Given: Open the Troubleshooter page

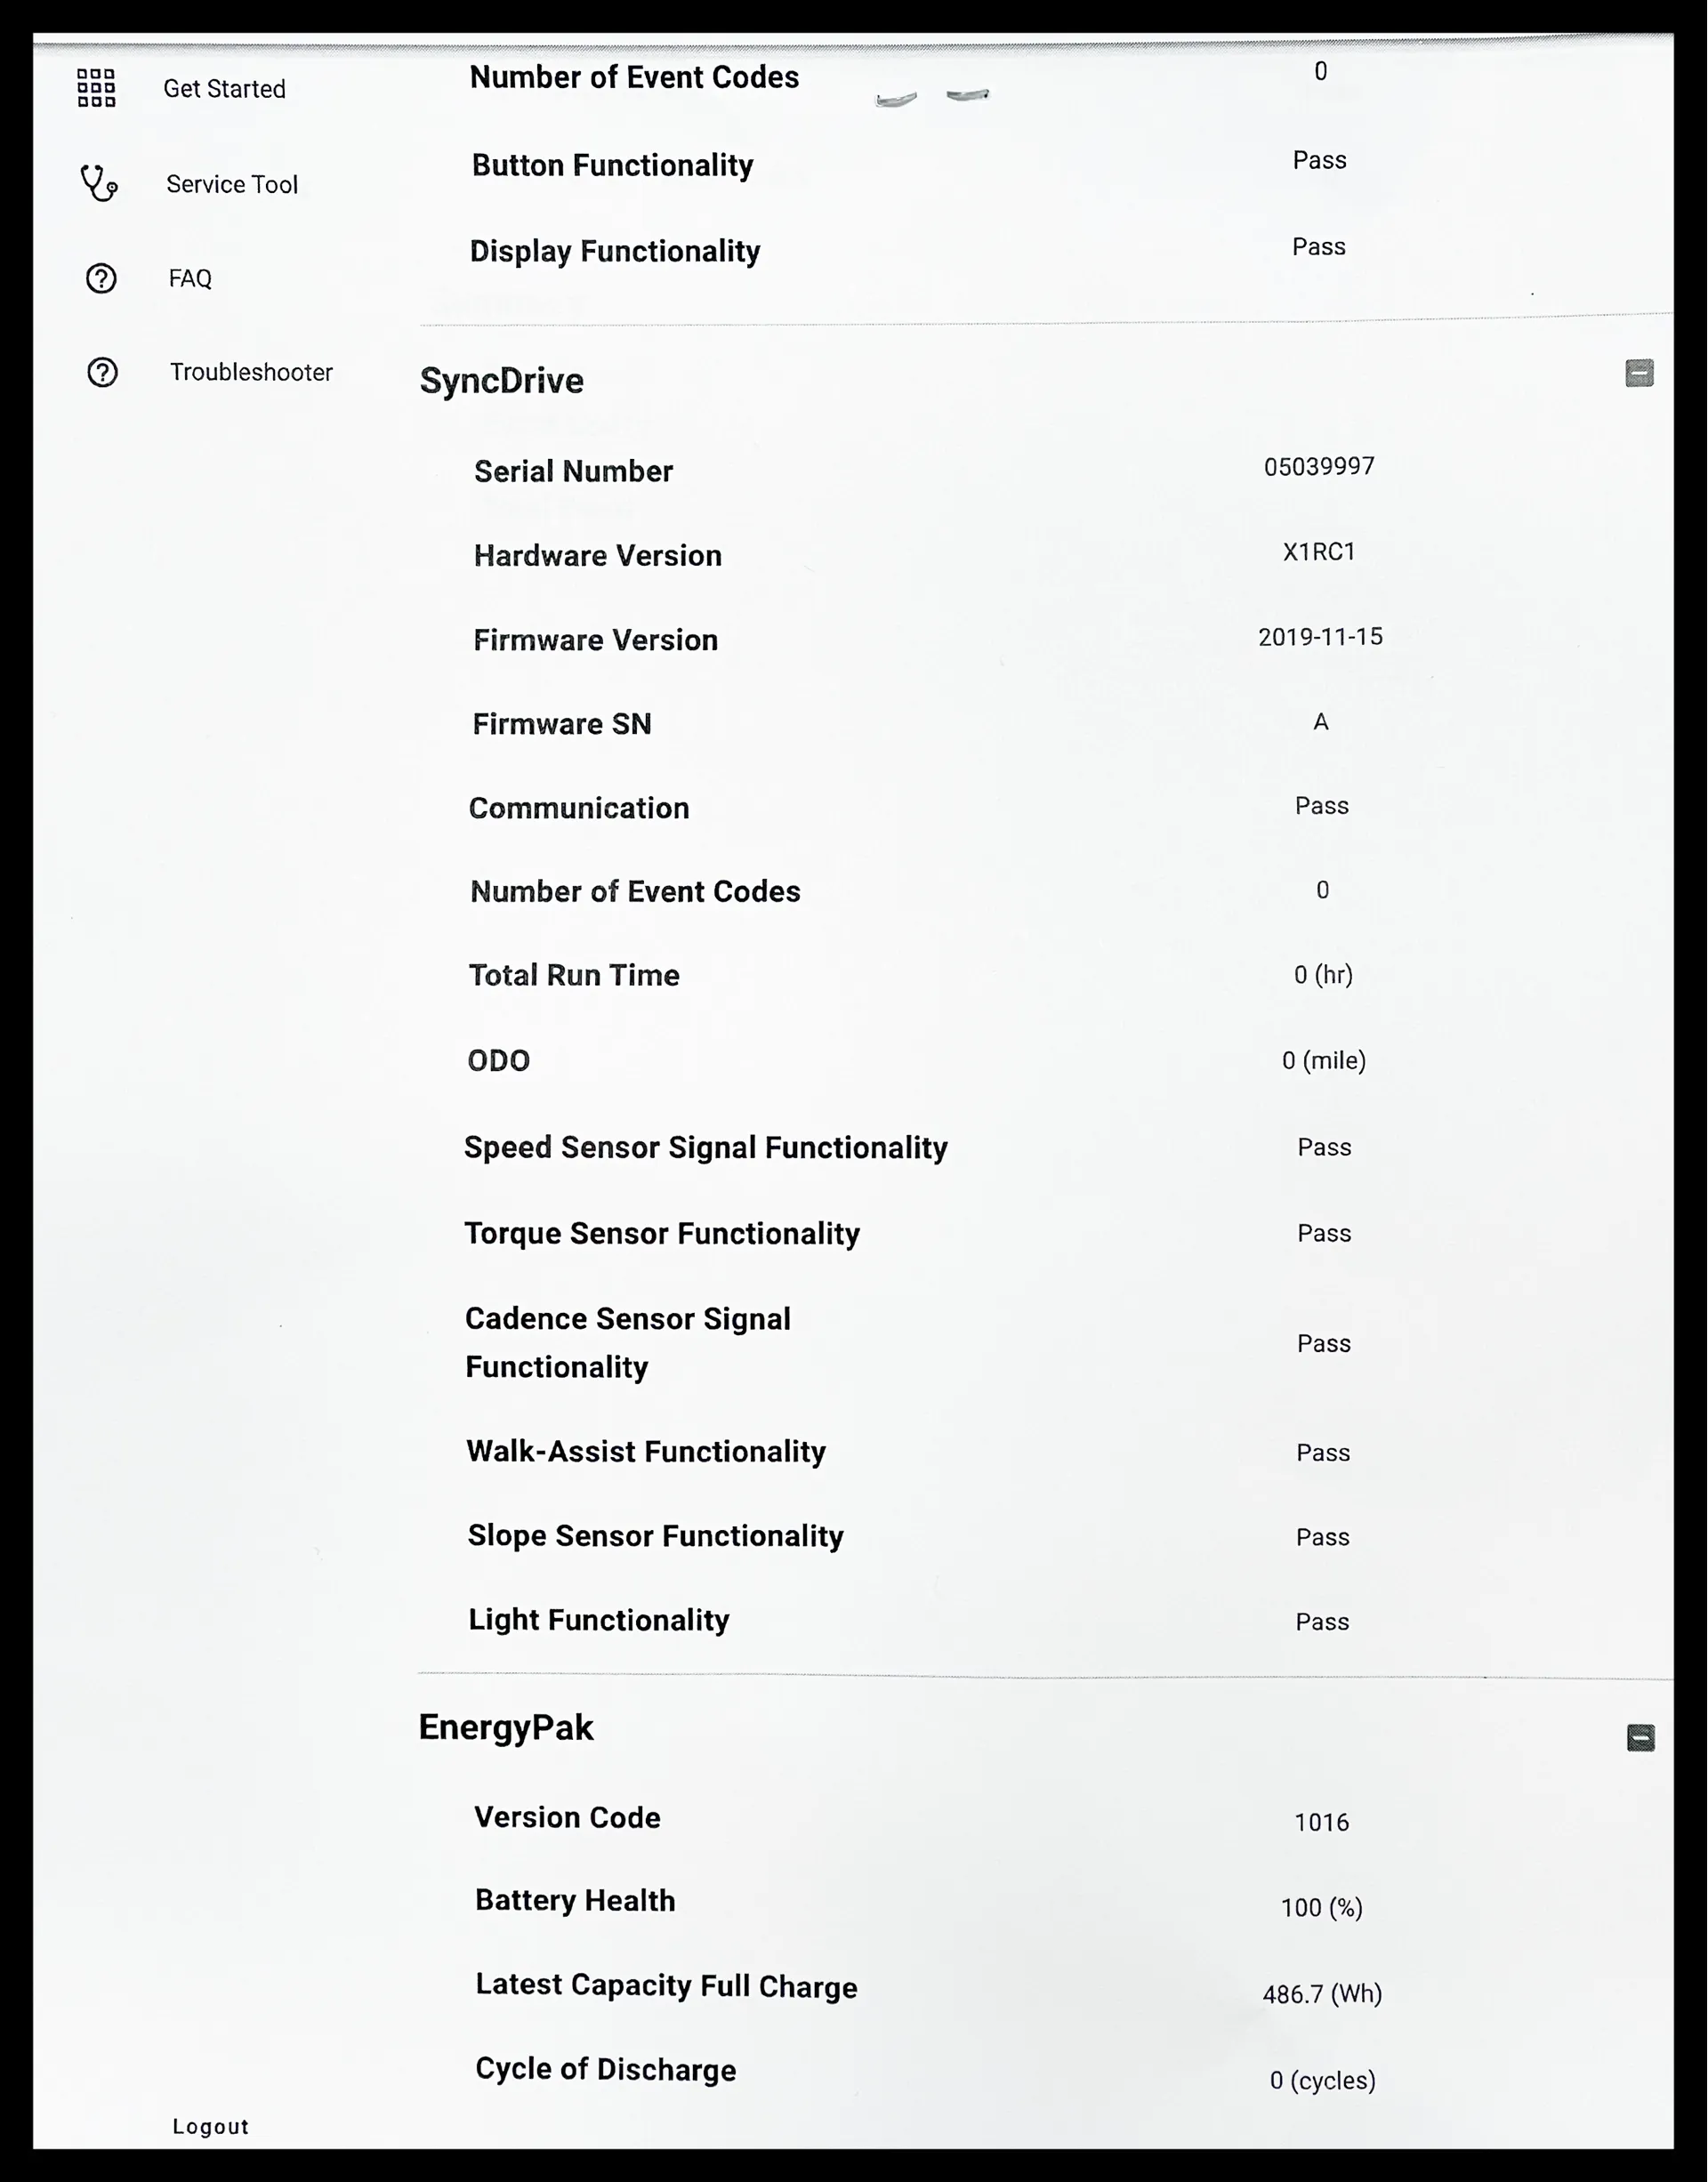Looking at the screenshot, I should [251, 373].
